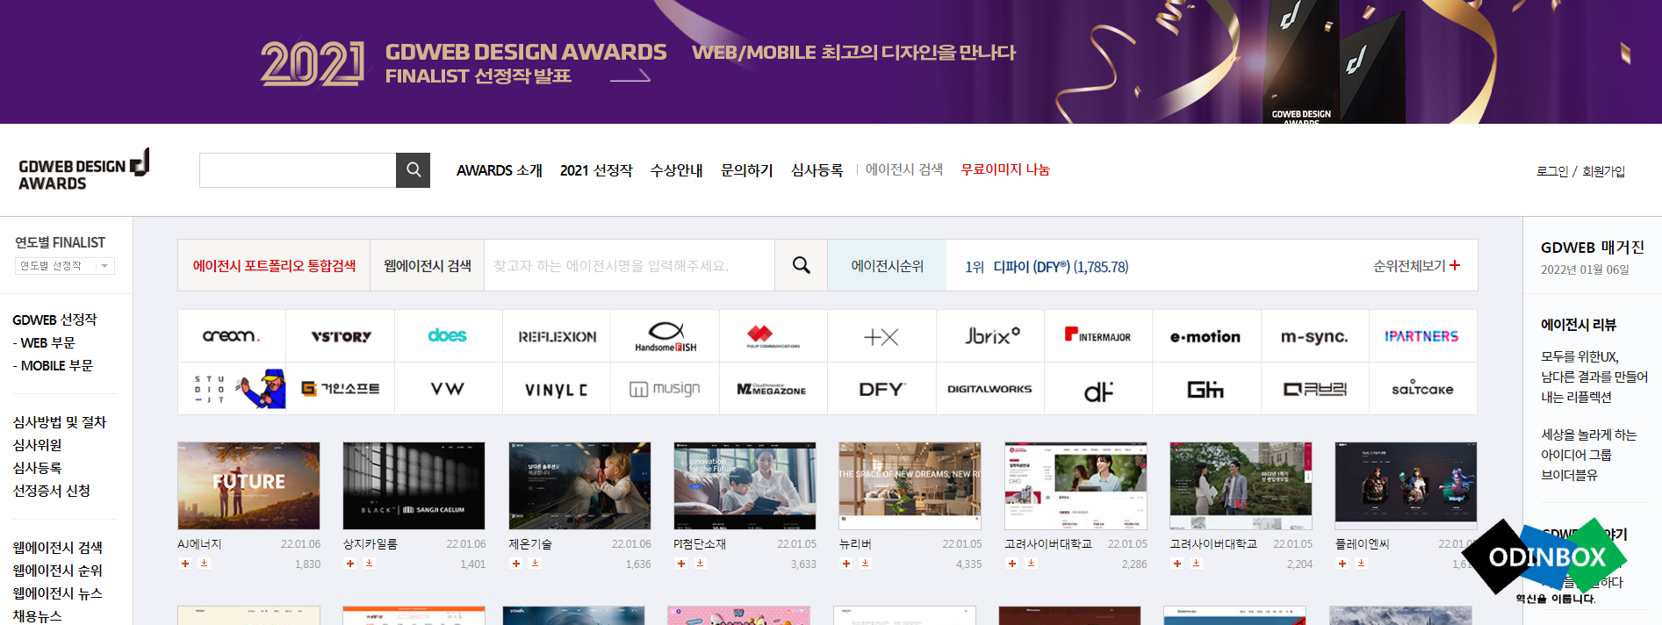Viewport: 1662px width, 625px height.
Task: Open the 수상안내 menu
Action: [677, 170]
